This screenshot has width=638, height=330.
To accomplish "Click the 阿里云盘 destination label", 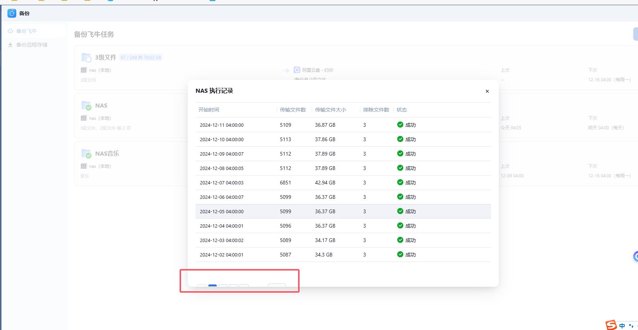I will pos(318,70).
